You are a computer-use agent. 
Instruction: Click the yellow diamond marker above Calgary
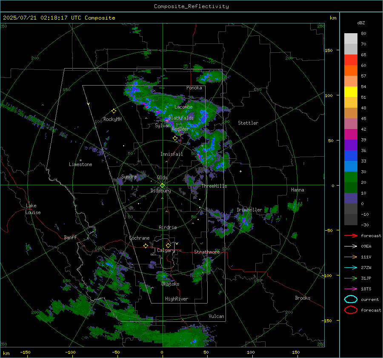tap(168, 245)
